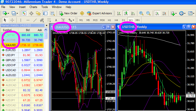This screenshot has height=111, width=196.
Task: Switch chart to H4 timeframe
Action: click(116, 20)
